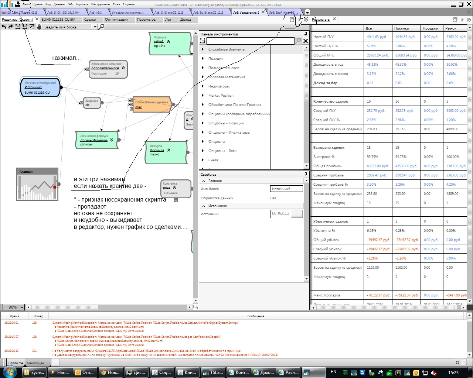Click the undo arrow in editor toolbar

click(4, 27)
